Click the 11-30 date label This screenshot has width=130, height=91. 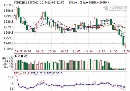113,51
